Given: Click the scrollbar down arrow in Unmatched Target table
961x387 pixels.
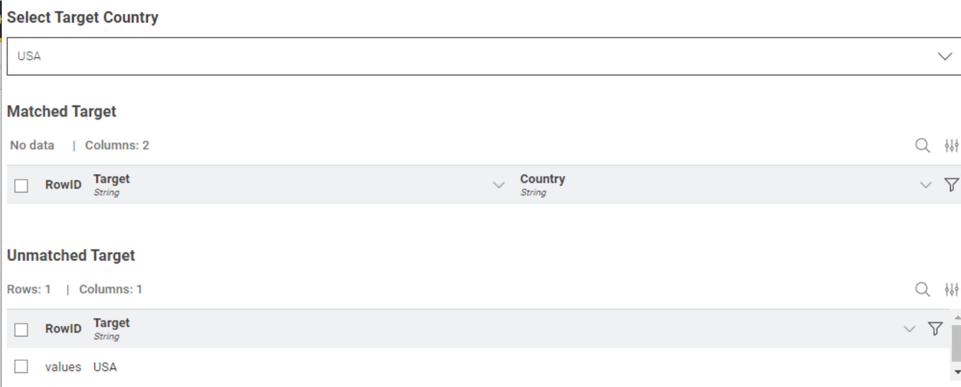Looking at the screenshot, I should 957,372.
